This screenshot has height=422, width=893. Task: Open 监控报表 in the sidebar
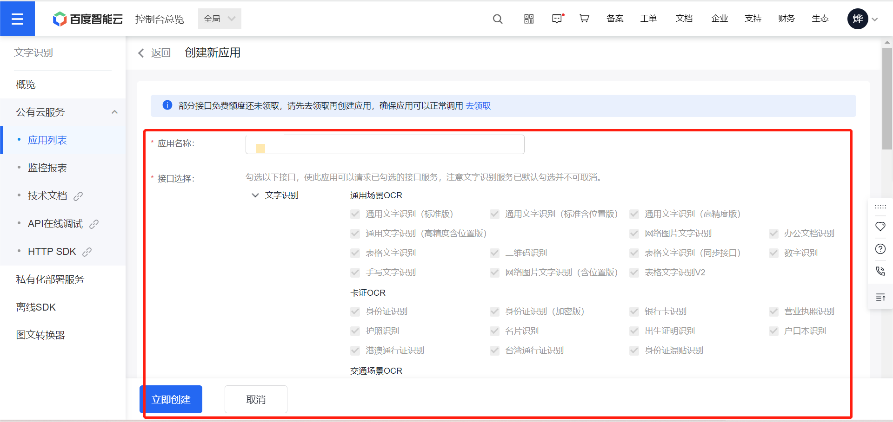click(x=47, y=168)
